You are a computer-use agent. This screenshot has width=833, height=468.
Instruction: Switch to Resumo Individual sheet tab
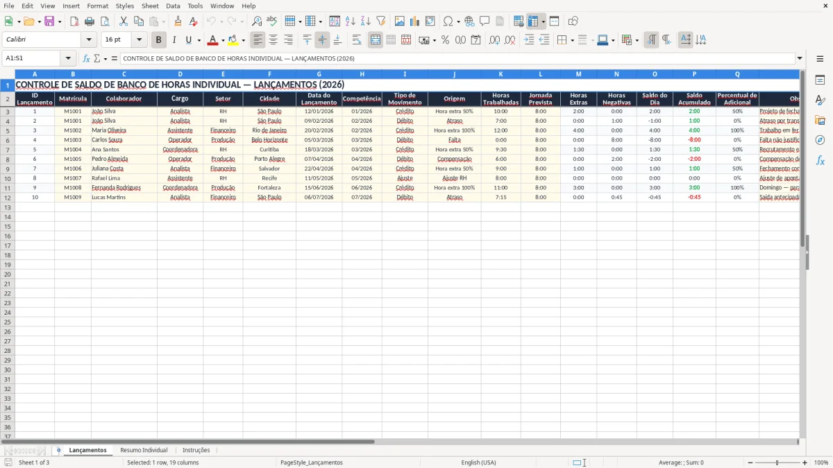(144, 450)
